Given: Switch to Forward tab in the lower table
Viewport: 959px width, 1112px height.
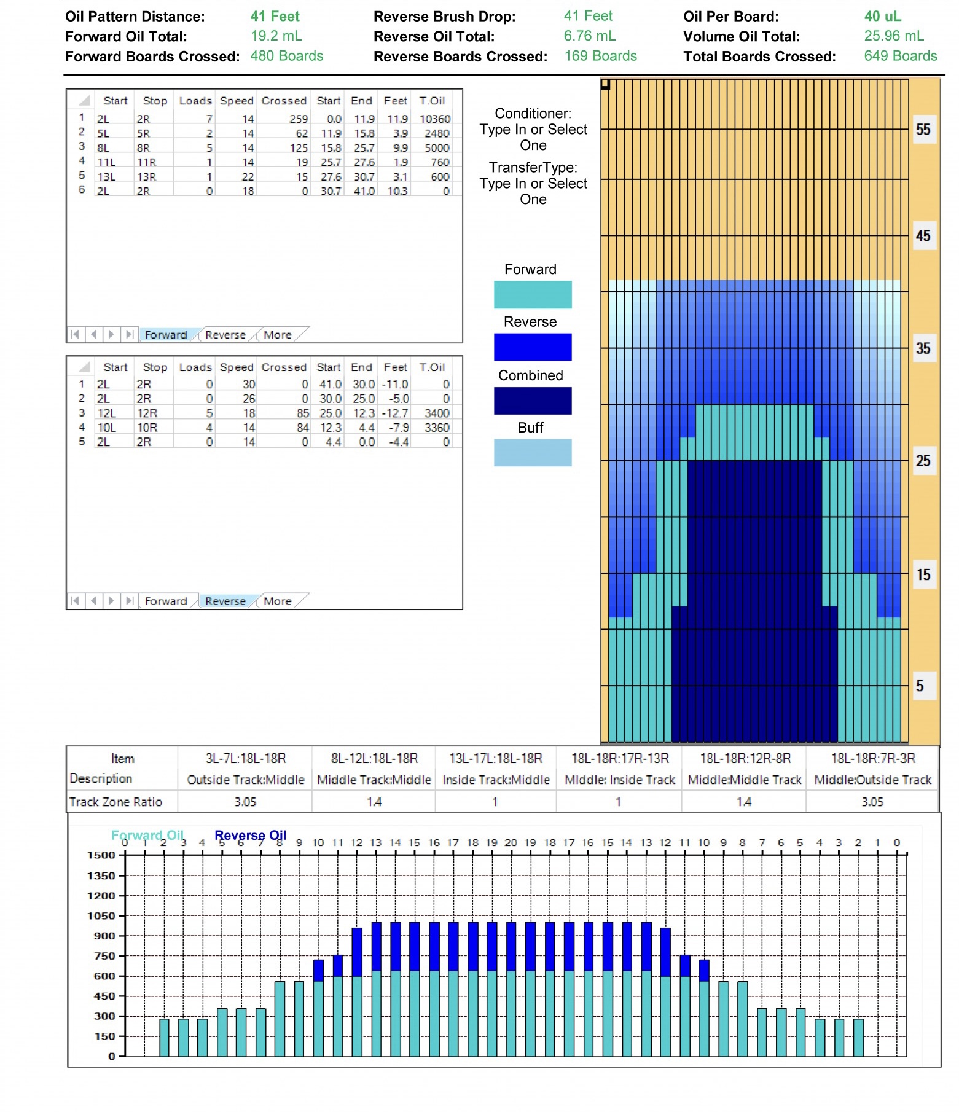Looking at the screenshot, I should (x=166, y=601).
